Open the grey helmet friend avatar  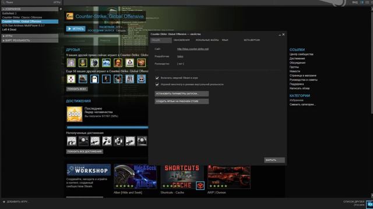click(94, 63)
